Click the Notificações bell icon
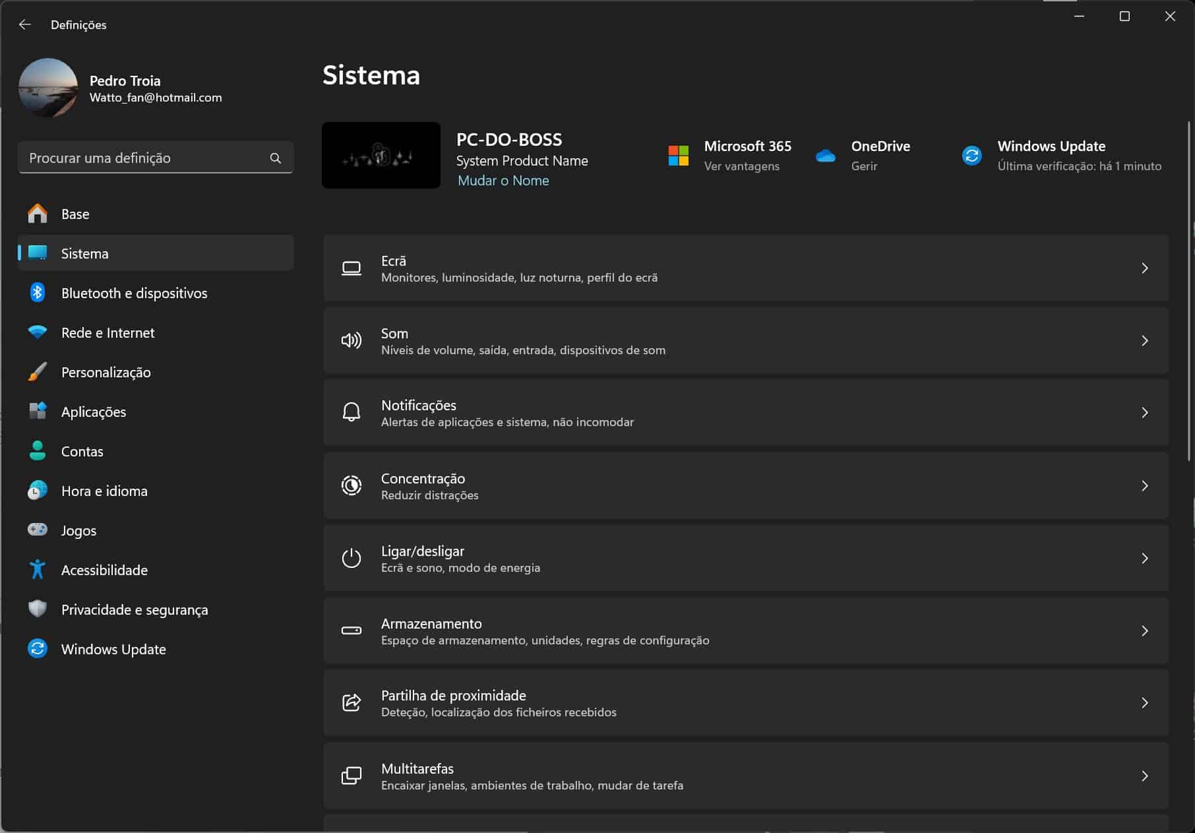 [x=351, y=412]
